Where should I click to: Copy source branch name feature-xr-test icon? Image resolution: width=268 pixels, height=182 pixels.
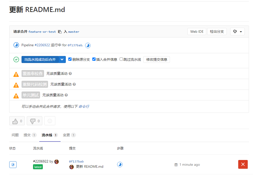[x=60, y=32]
